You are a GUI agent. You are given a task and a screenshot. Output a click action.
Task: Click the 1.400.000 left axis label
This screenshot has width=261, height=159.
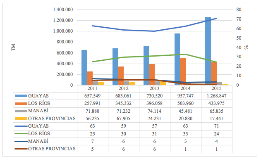coord(63,9)
